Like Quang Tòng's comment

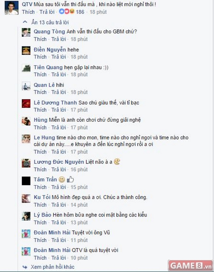coord(40,39)
